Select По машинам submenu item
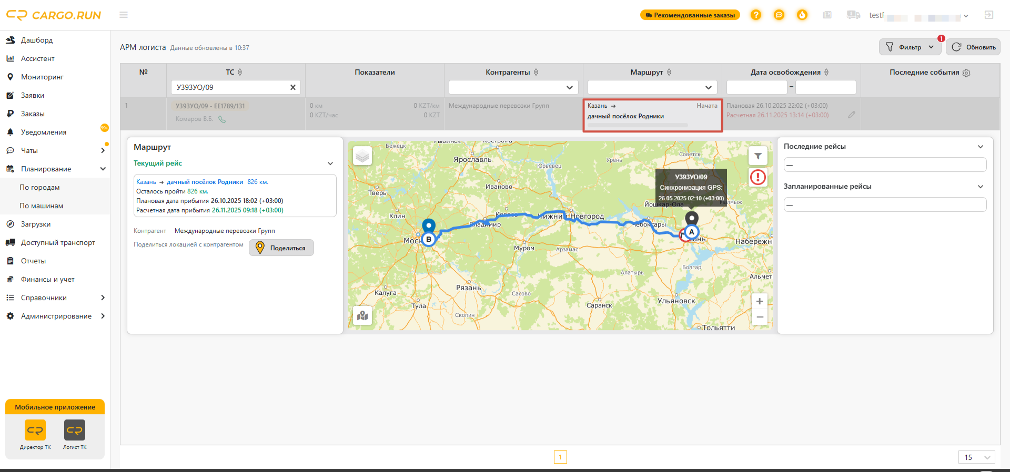Viewport: 1010px width, 472px height. pyautogui.click(x=42, y=206)
